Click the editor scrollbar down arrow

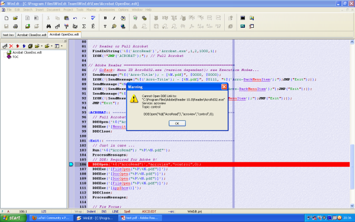(x=352, y=206)
